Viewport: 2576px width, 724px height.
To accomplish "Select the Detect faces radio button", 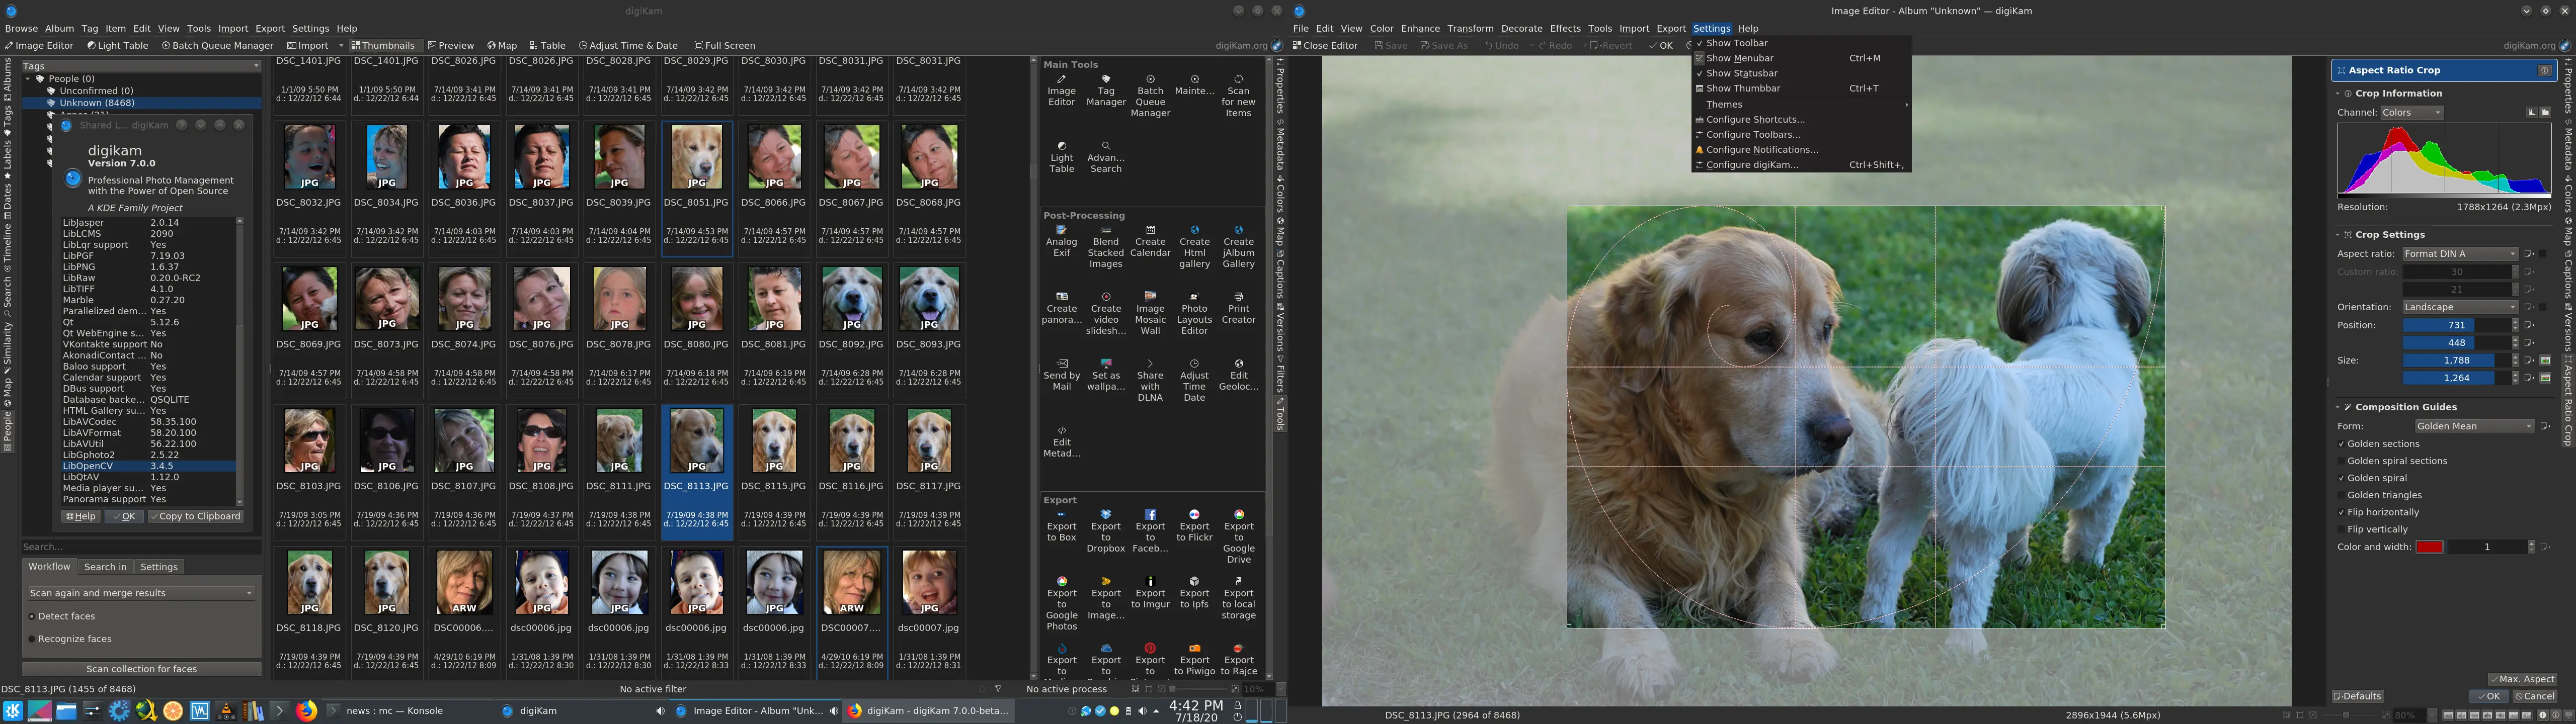I will click(32, 616).
